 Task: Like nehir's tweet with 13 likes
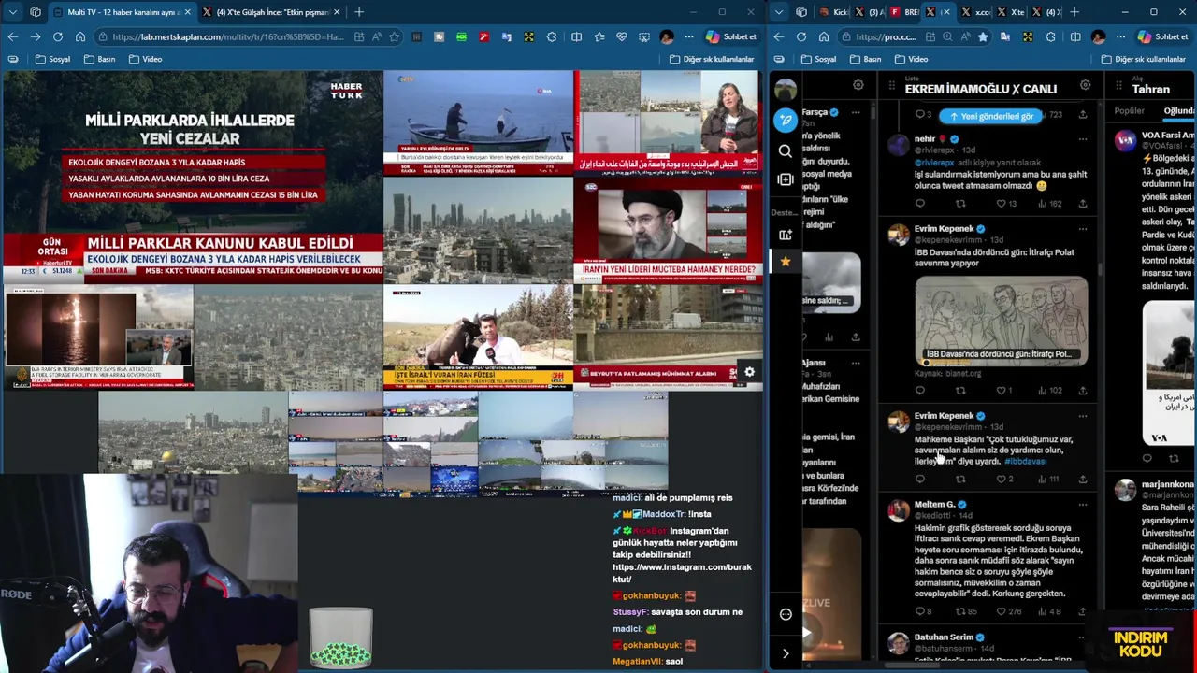[x=1006, y=204]
